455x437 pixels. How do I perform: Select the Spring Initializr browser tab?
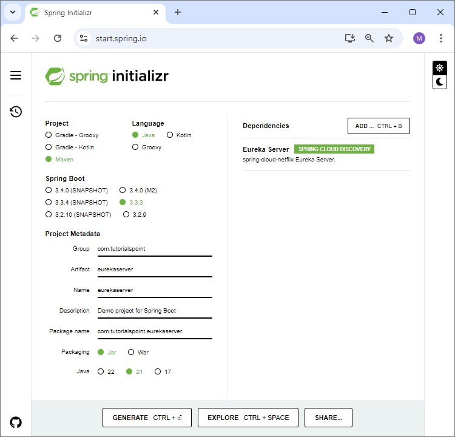coord(95,13)
